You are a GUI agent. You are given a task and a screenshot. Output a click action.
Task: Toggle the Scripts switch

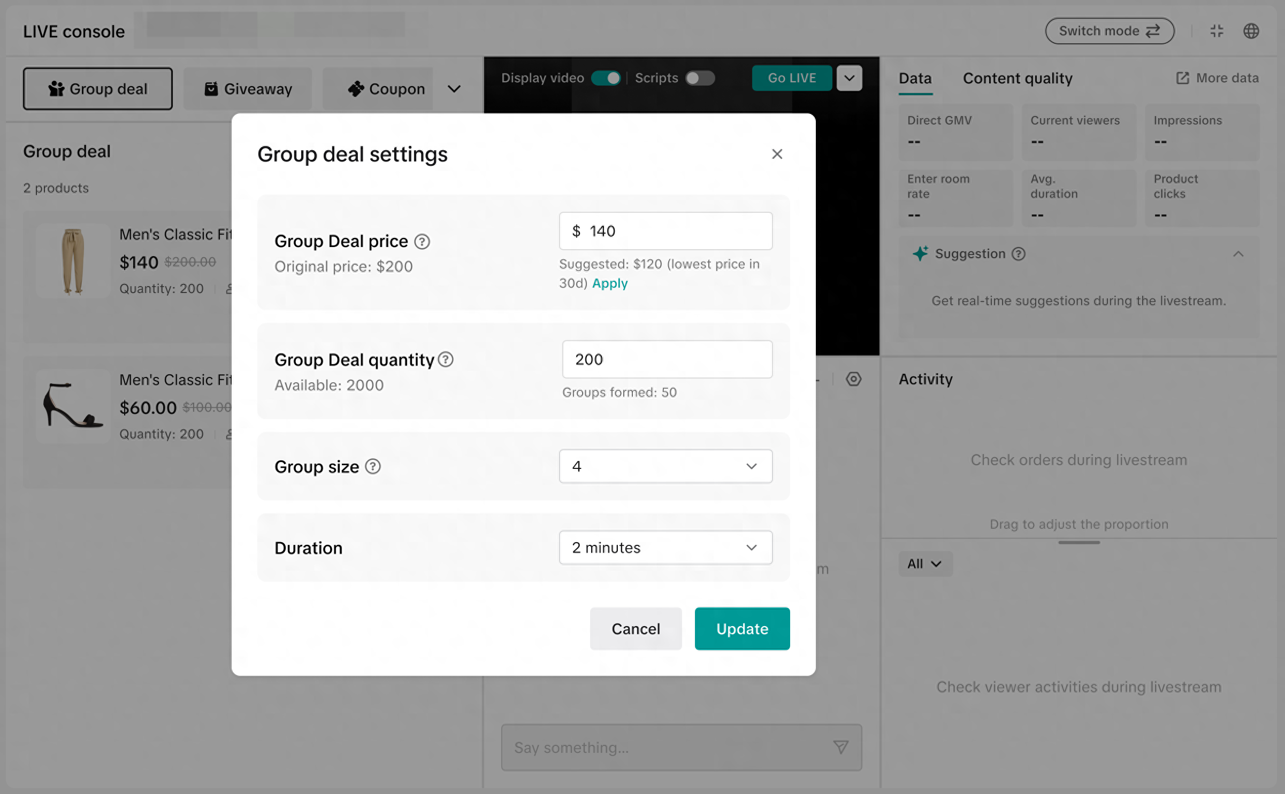[x=700, y=78]
